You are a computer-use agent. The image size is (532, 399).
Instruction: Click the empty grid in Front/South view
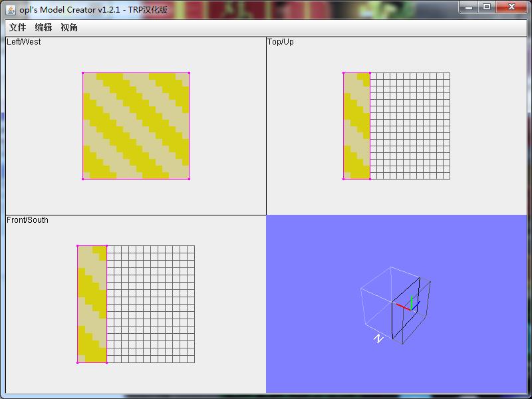coord(150,304)
